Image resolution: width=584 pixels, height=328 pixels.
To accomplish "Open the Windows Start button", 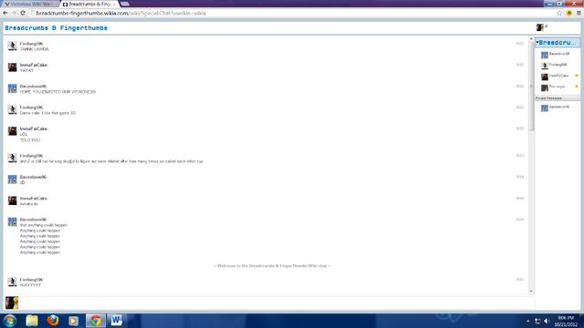I will (10, 321).
